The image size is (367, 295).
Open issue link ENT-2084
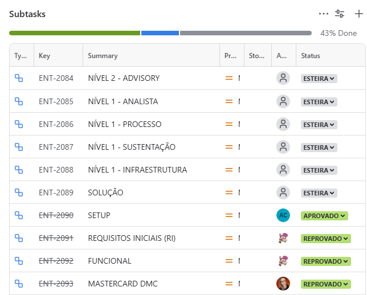pos(56,78)
